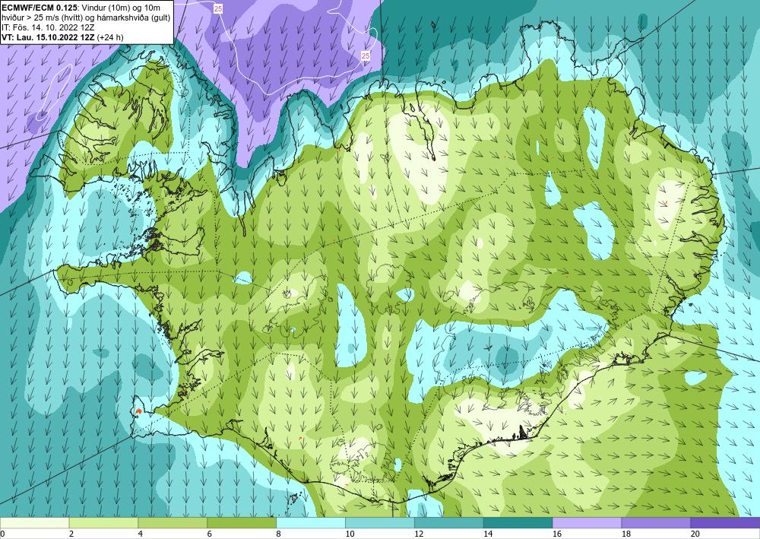Click the light cyan 8–10 m/s legend swatch
Viewport: 760px width, 539px height.
311,523
